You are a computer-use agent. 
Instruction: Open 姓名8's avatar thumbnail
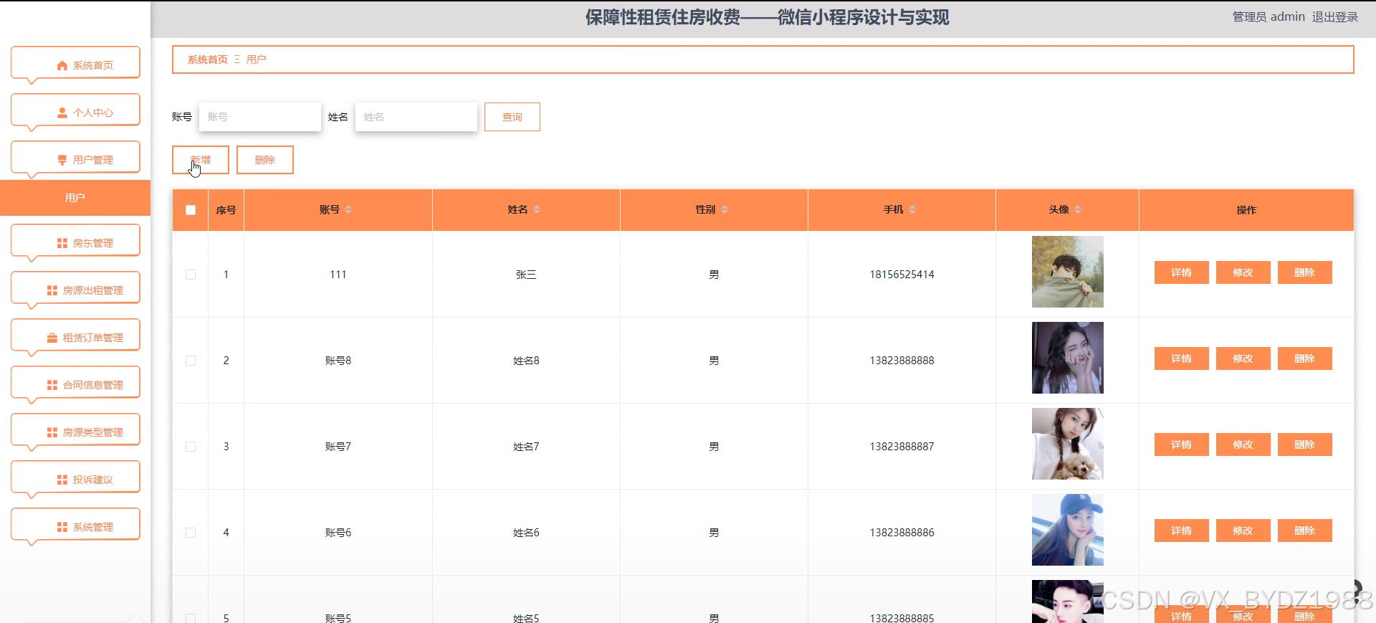click(1068, 358)
